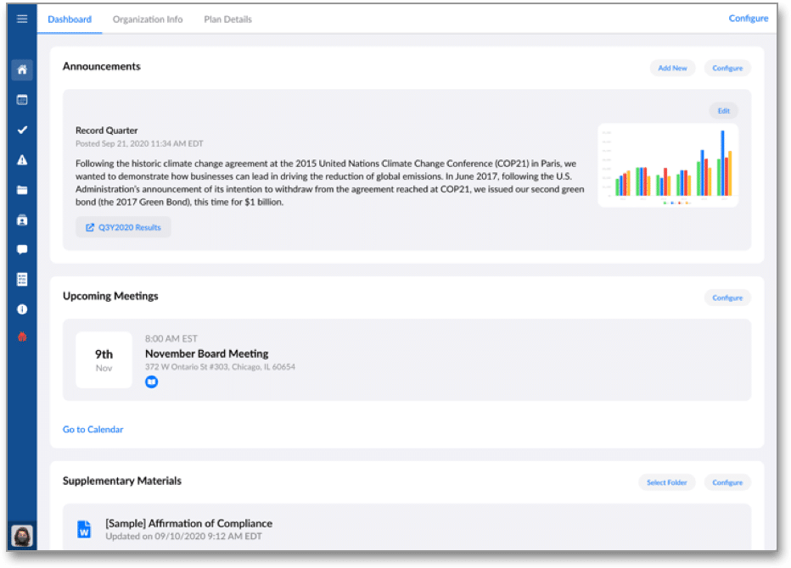Image resolution: width=791 pixels, height=568 pixels.
Task: Open the Q3Y2020 Results link
Action: [x=123, y=227]
